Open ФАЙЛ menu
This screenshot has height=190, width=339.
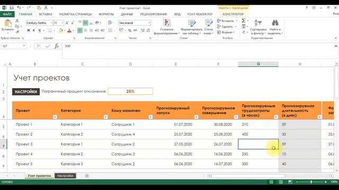(7, 14)
